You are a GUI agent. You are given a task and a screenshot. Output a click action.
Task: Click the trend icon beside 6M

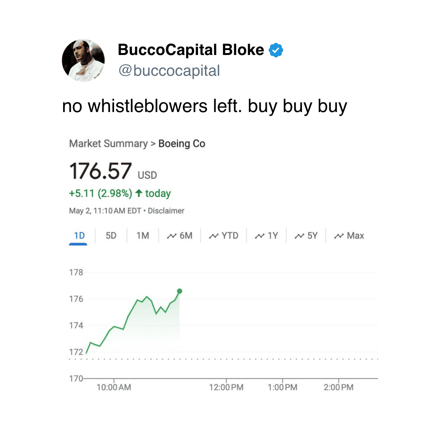click(172, 236)
